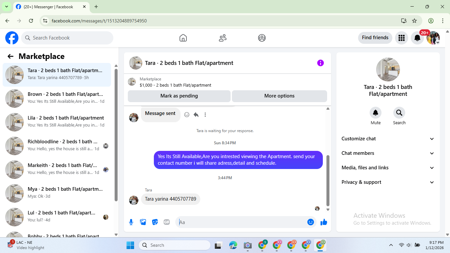Open Brown's 2 beds 1 bath conversation
The image size is (450, 253).
click(57, 98)
